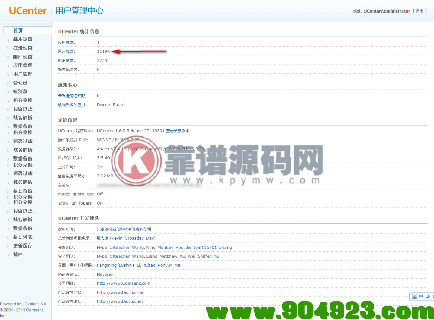Click Powered by UCenter 1.6.0 footer text
This screenshot has width=434, height=320.
pos(23,304)
